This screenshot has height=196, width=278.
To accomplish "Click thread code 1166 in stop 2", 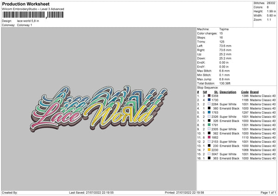I will point(245,100).
